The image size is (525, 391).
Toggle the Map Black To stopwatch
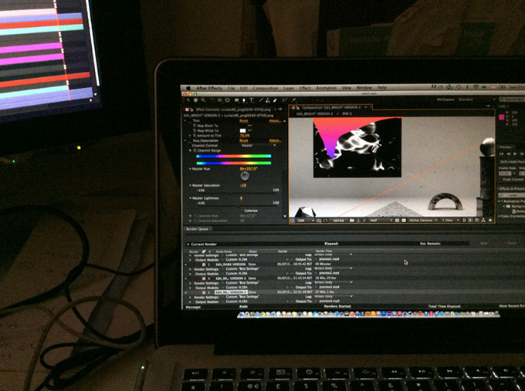pyautogui.click(x=193, y=126)
